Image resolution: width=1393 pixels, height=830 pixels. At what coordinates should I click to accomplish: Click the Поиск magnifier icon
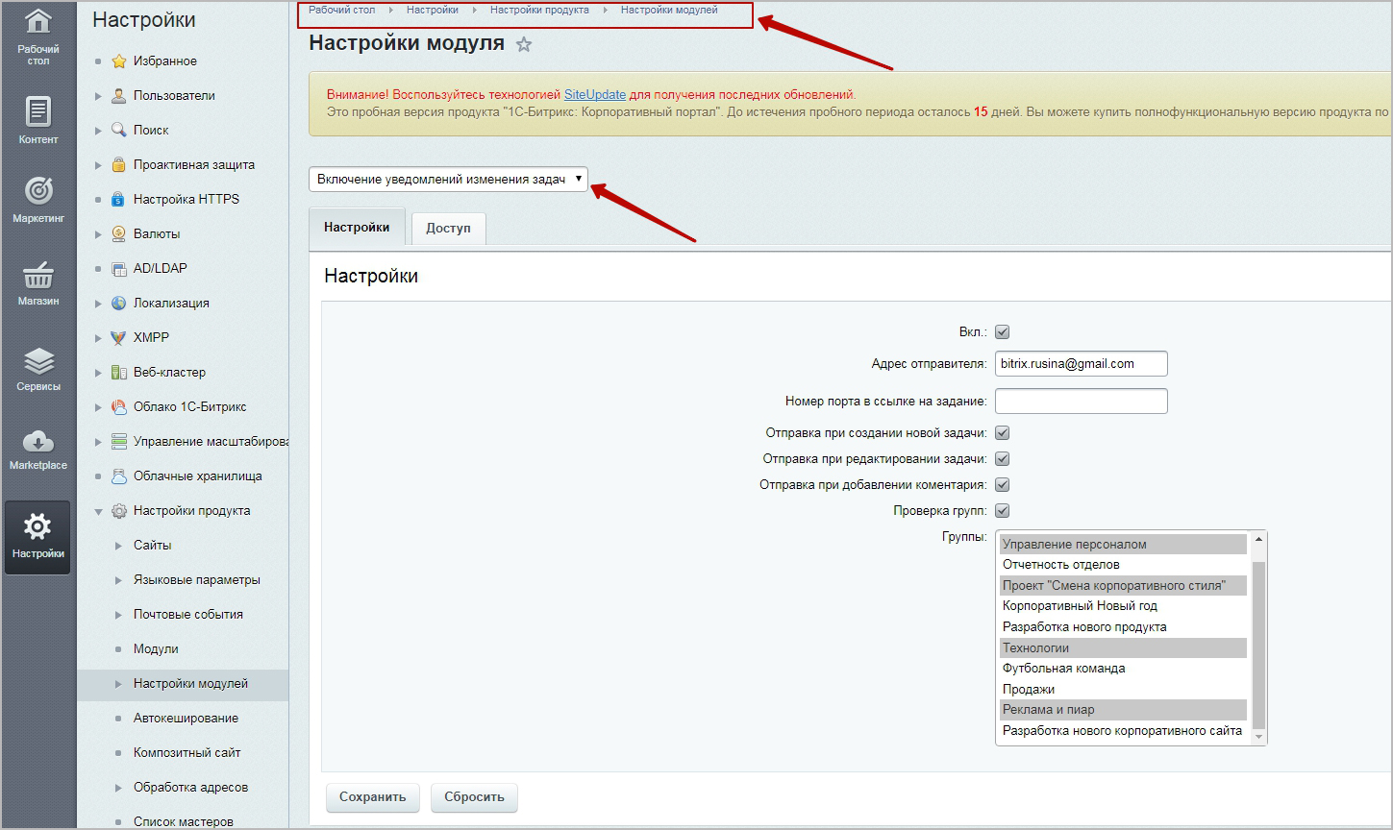click(118, 130)
